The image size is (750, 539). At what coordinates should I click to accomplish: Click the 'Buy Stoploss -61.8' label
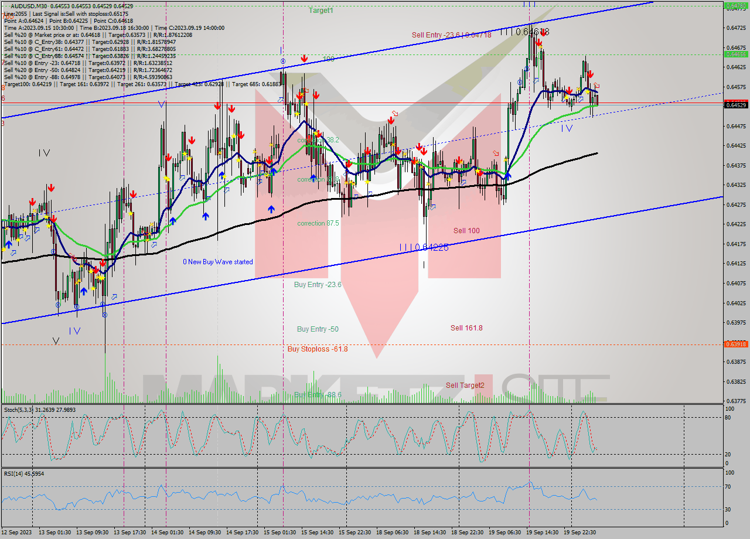tap(318, 349)
